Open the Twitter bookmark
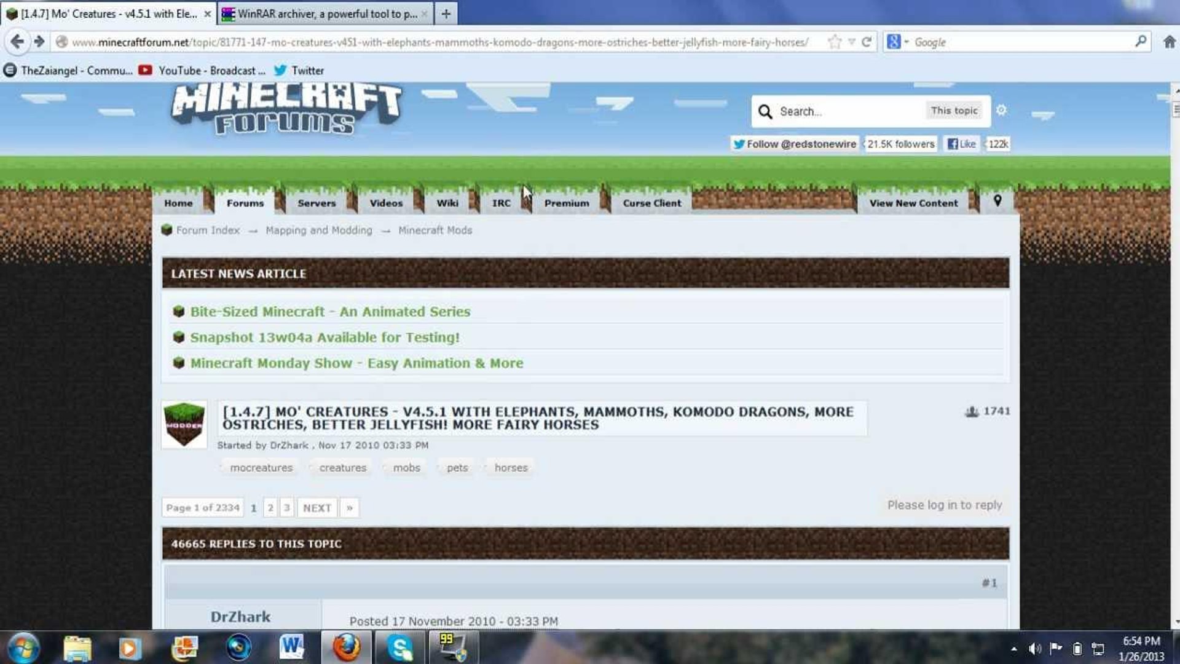This screenshot has width=1180, height=664. click(299, 71)
